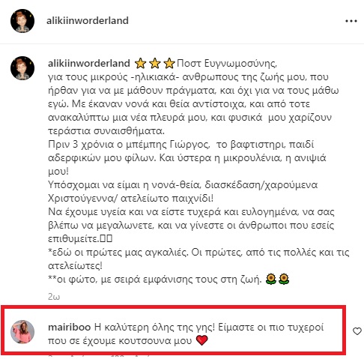
Task: View mairiboo's profile picture
Action: 22,332
